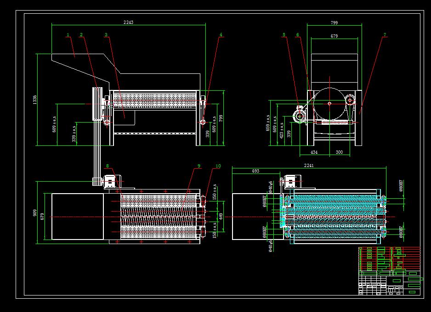Select the 2243 overall width dimension
The height and width of the screenshot is (312, 431).
[x=128, y=22]
